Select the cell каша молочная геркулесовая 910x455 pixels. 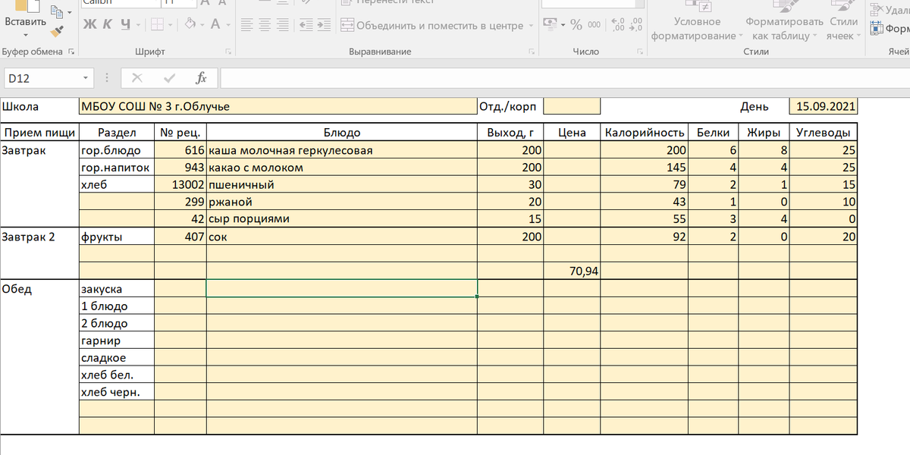pos(342,150)
